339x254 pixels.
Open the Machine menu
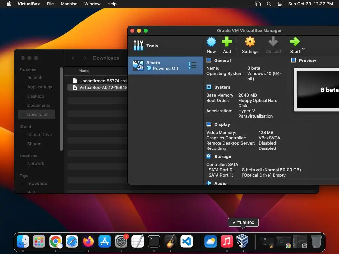[x=69, y=4]
